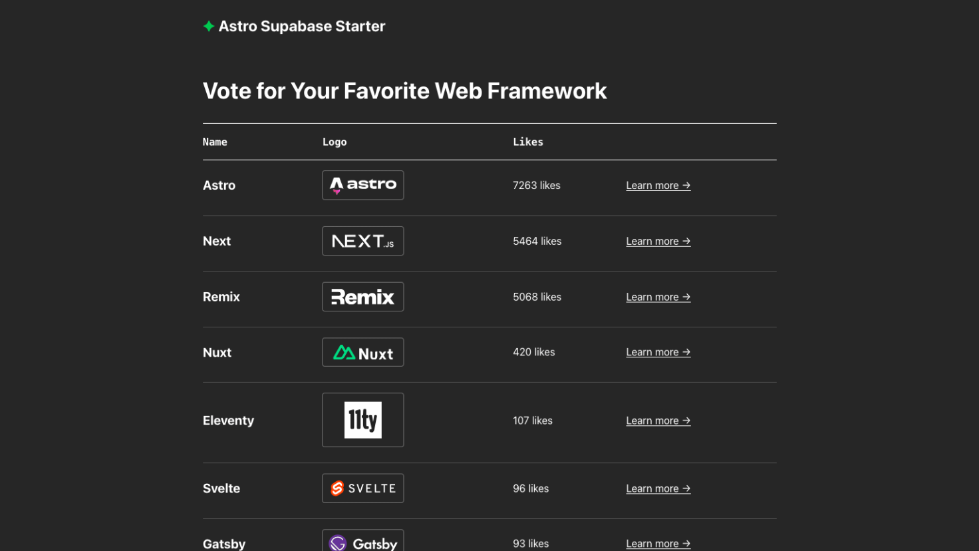This screenshot has width=979, height=551.
Task: Click the page heading about favorite framework
Action: tap(404, 91)
